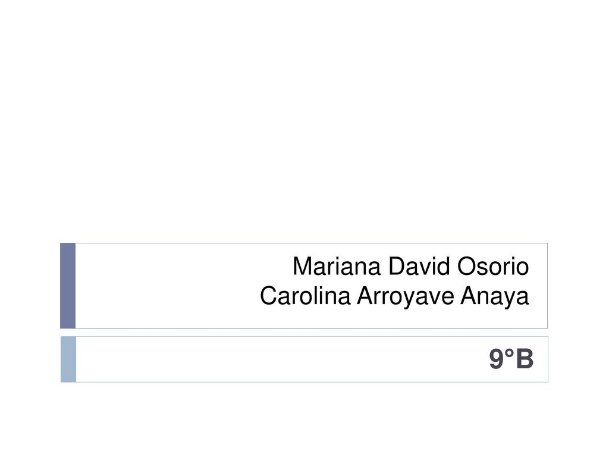
Task: Click the digit 9 in the subtitle
Action: coord(496,359)
